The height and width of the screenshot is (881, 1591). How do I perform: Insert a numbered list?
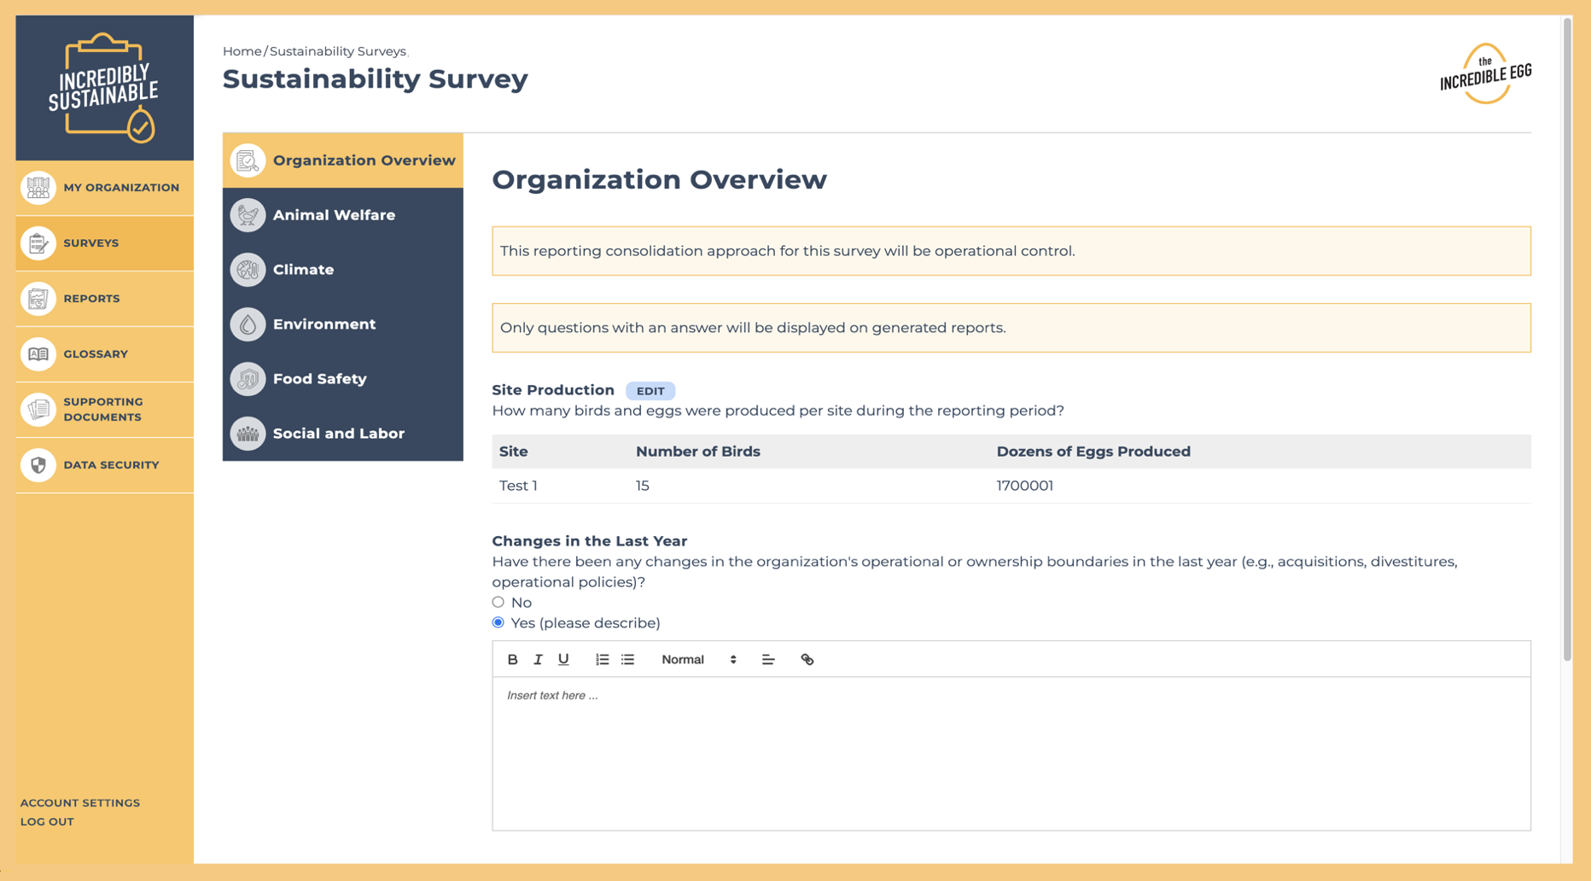(602, 659)
